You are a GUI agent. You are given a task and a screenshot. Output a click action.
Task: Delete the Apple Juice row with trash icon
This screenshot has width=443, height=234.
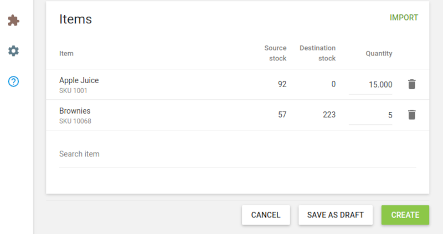[411, 84]
